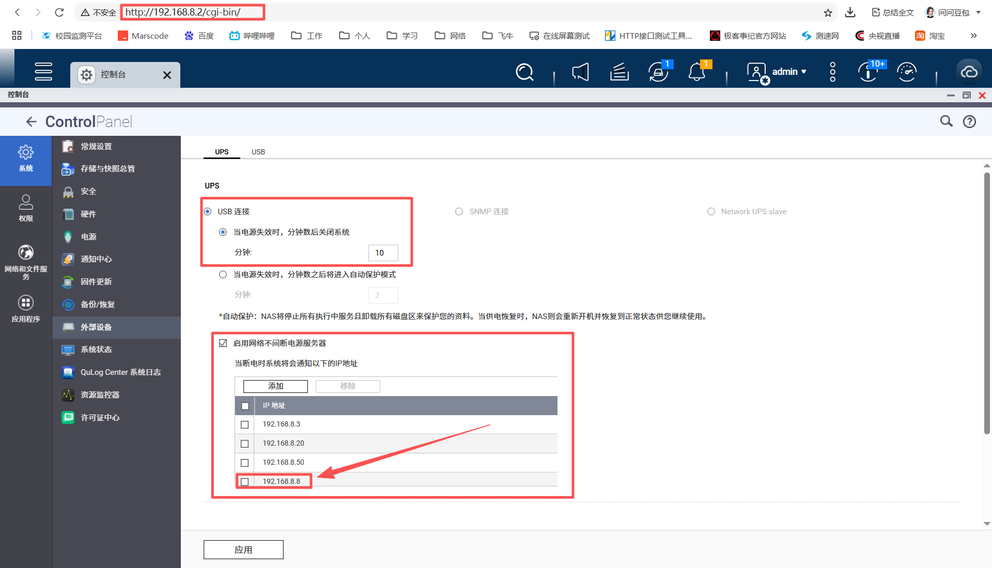
Task: Check the 192.168.8.20 IP checkbox
Action: tap(245, 444)
